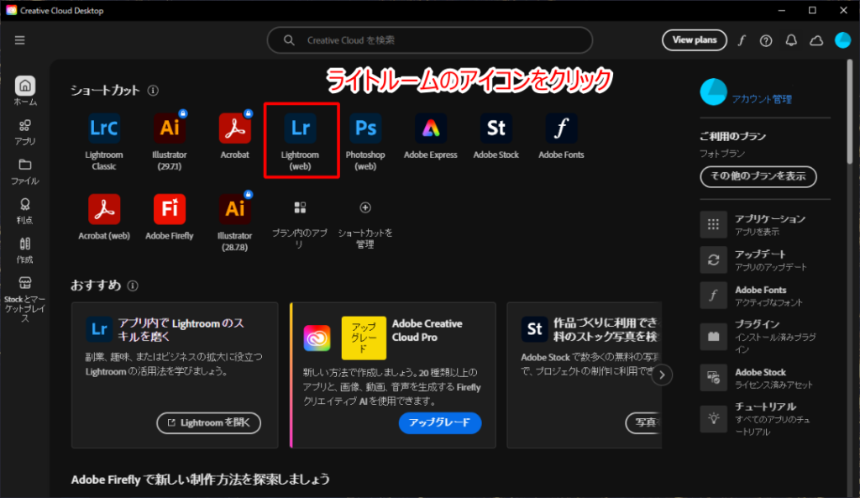The width and height of the screenshot is (860, 498).
Task: Open the Acrobat shortcut with lock badge
Action: 235,136
